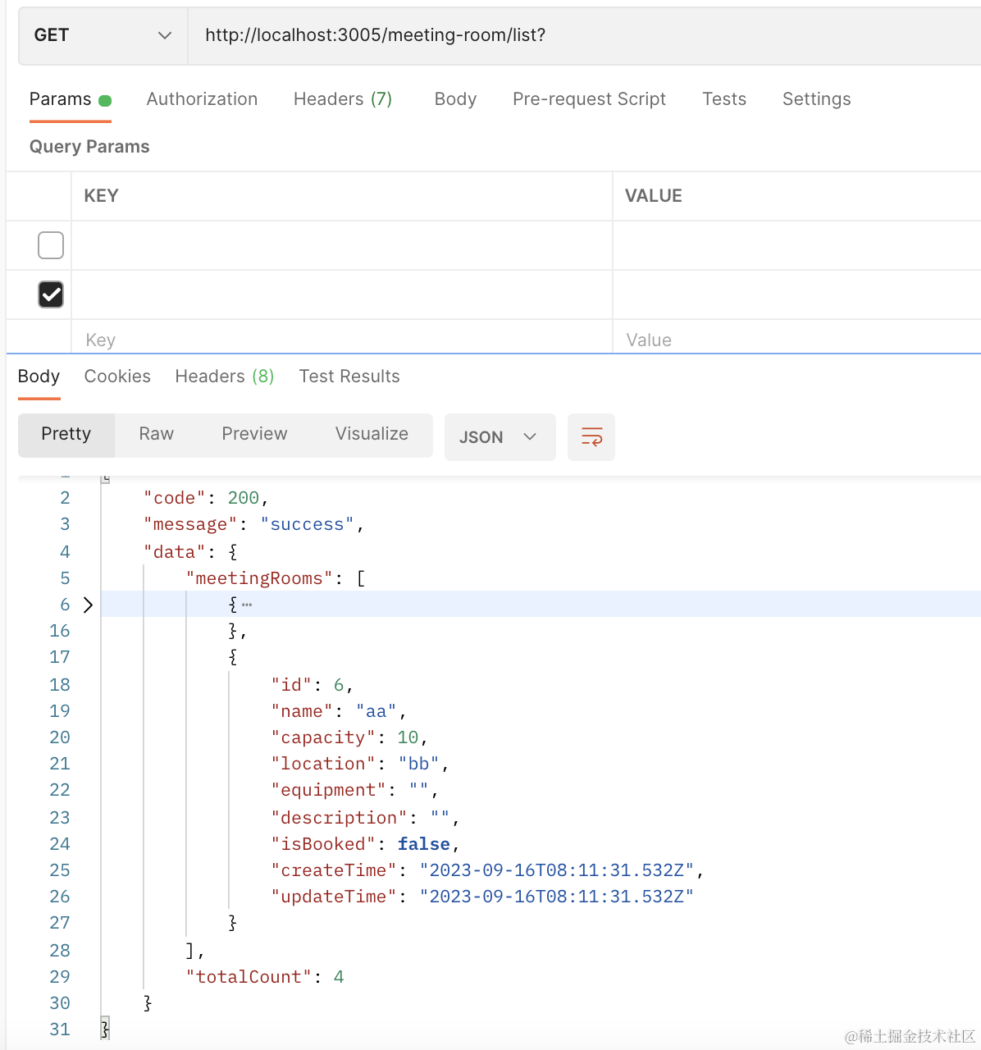Expand collapsed object on line 6
The height and width of the screenshot is (1050, 981).
tap(89, 605)
